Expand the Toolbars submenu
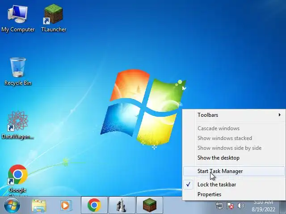Screen dimensions: 286x214 click(234, 115)
